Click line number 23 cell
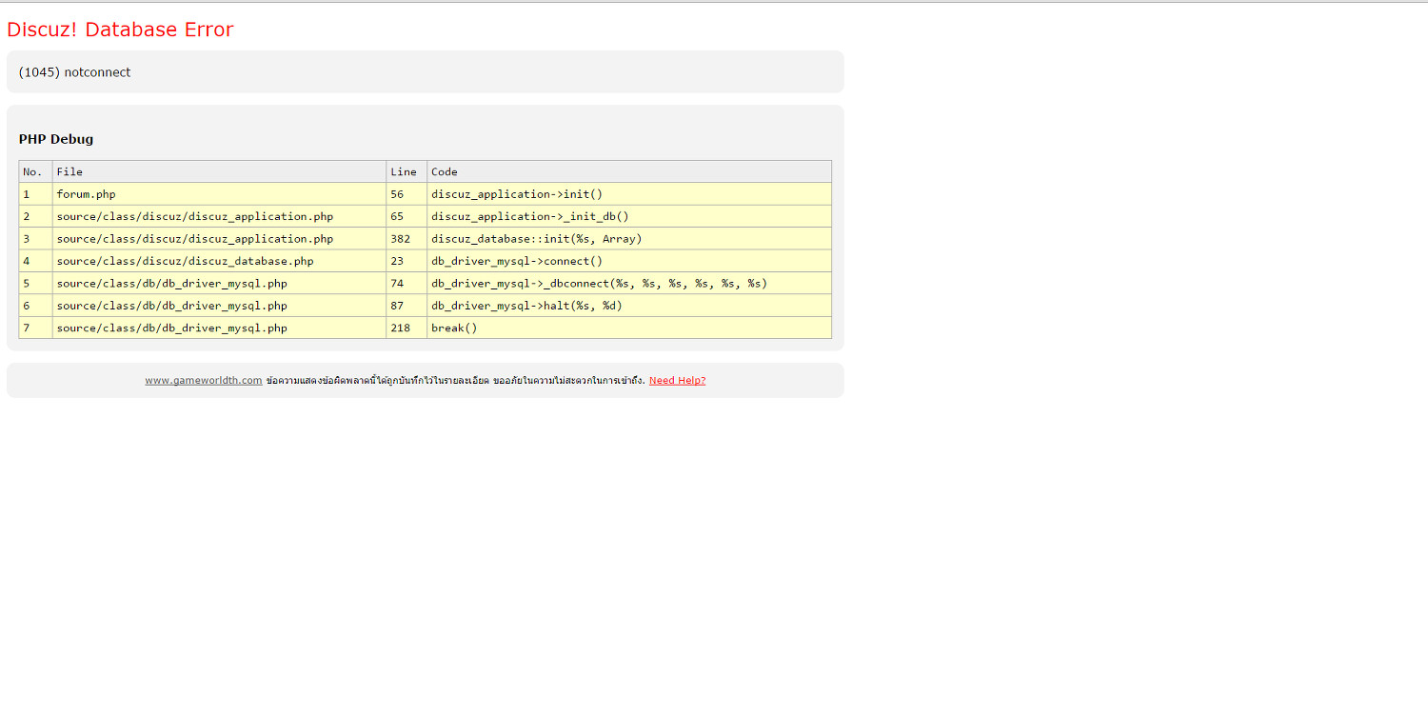 (x=407, y=261)
